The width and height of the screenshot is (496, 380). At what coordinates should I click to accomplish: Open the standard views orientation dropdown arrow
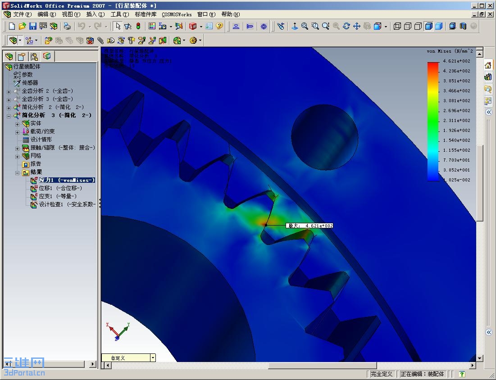386,27
